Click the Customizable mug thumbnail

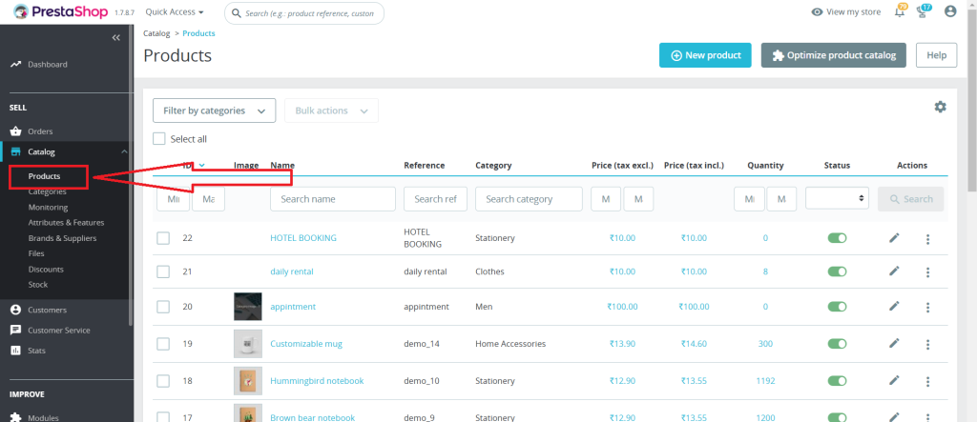[x=247, y=344]
